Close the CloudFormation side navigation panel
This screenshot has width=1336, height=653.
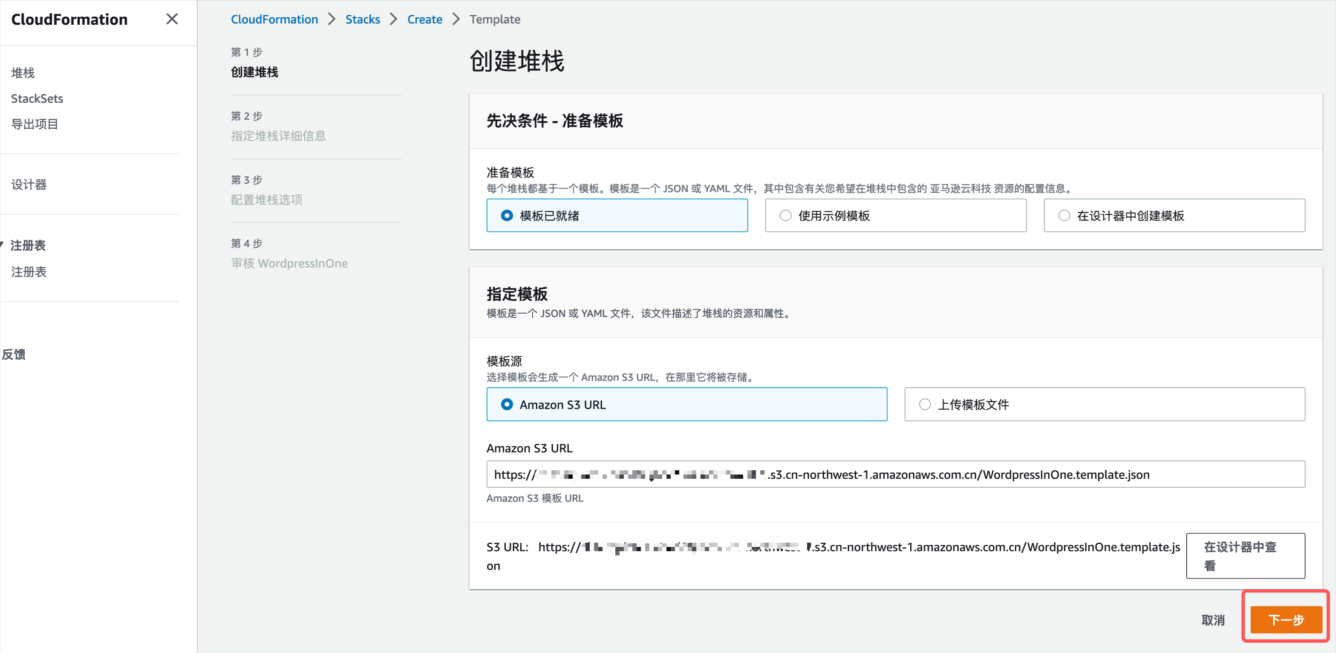[172, 19]
